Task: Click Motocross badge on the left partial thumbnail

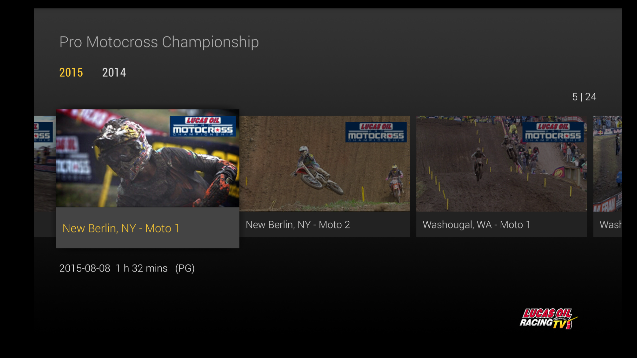Action: click(43, 132)
